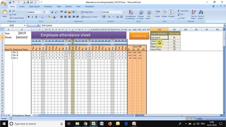The image size is (226, 127).
Task: Select the Attendance Sheet tab
Action: tap(21, 115)
